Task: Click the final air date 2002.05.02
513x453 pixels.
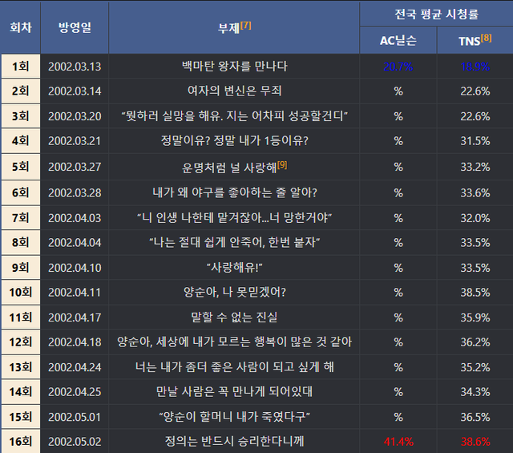Action: click(75, 441)
